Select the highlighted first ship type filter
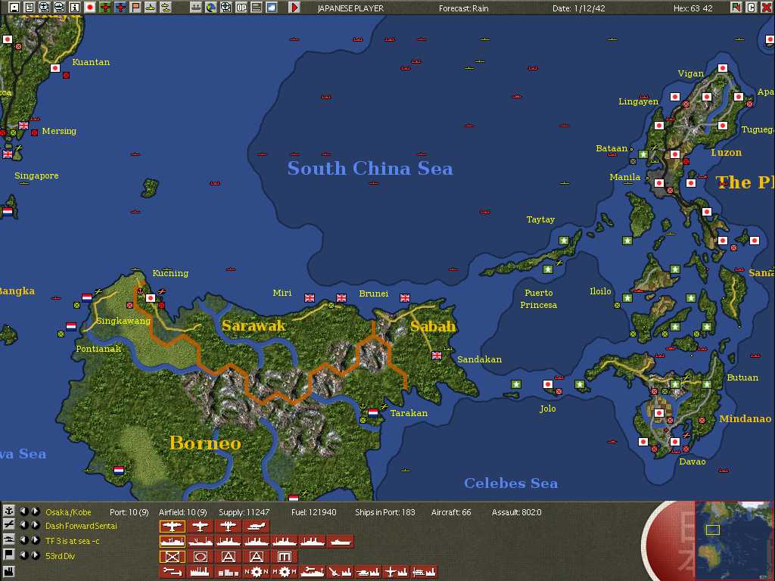 [172, 542]
